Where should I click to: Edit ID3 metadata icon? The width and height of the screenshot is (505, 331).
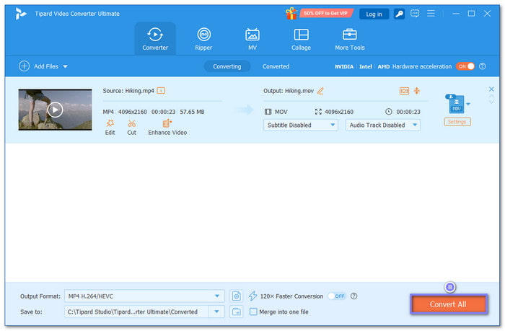point(404,91)
